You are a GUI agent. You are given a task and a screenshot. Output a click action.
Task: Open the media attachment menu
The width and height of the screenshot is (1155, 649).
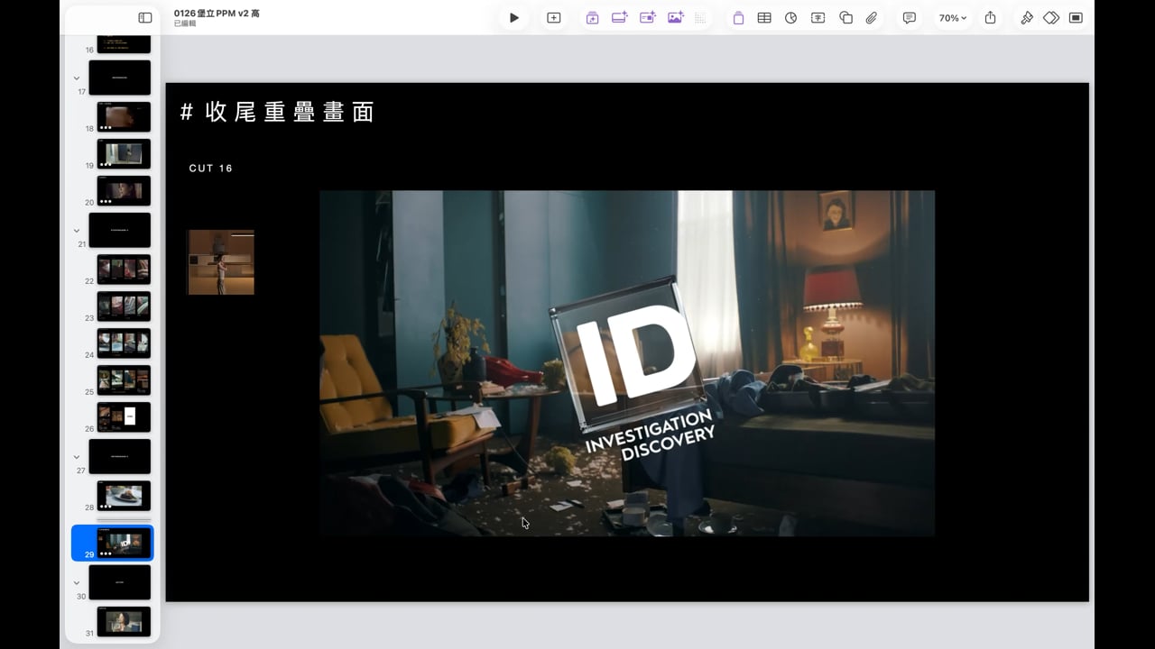pyautogui.click(x=872, y=18)
